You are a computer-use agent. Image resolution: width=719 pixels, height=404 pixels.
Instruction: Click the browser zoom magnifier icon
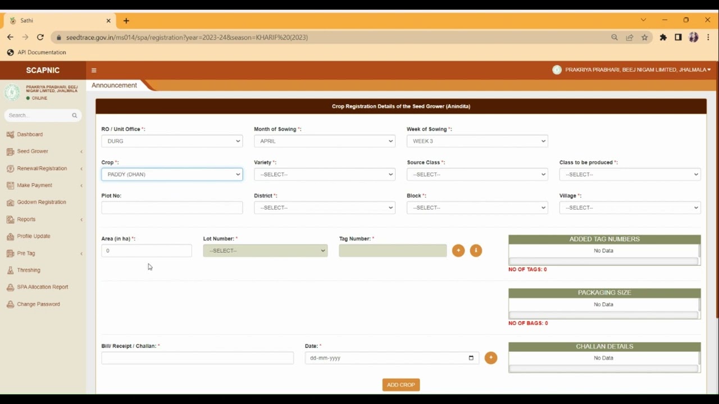coord(614,37)
